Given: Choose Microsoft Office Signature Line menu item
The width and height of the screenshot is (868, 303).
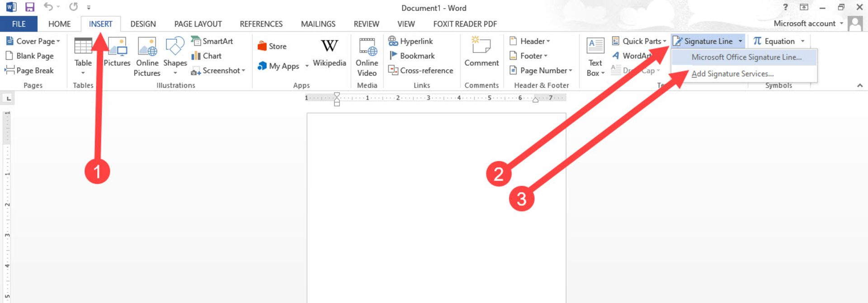Looking at the screenshot, I should 744,57.
